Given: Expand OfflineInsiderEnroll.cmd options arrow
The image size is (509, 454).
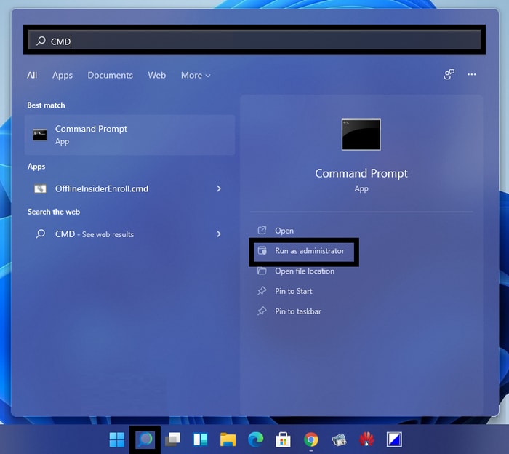Looking at the screenshot, I should coord(219,188).
